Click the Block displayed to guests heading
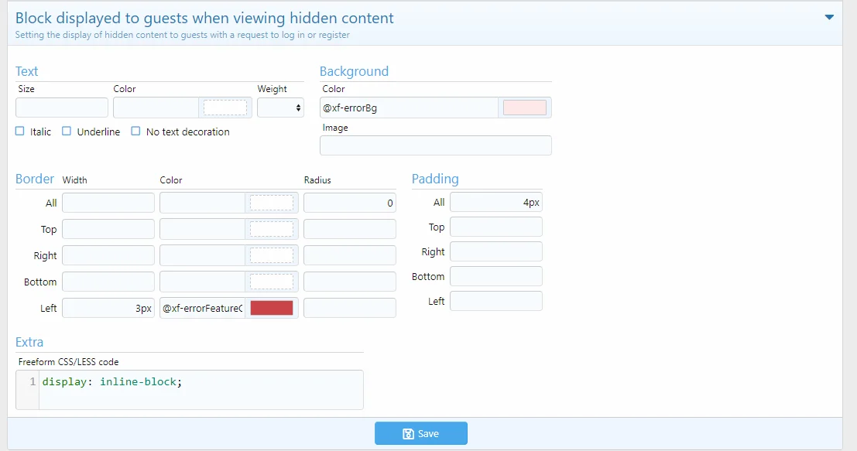 (205, 18)
